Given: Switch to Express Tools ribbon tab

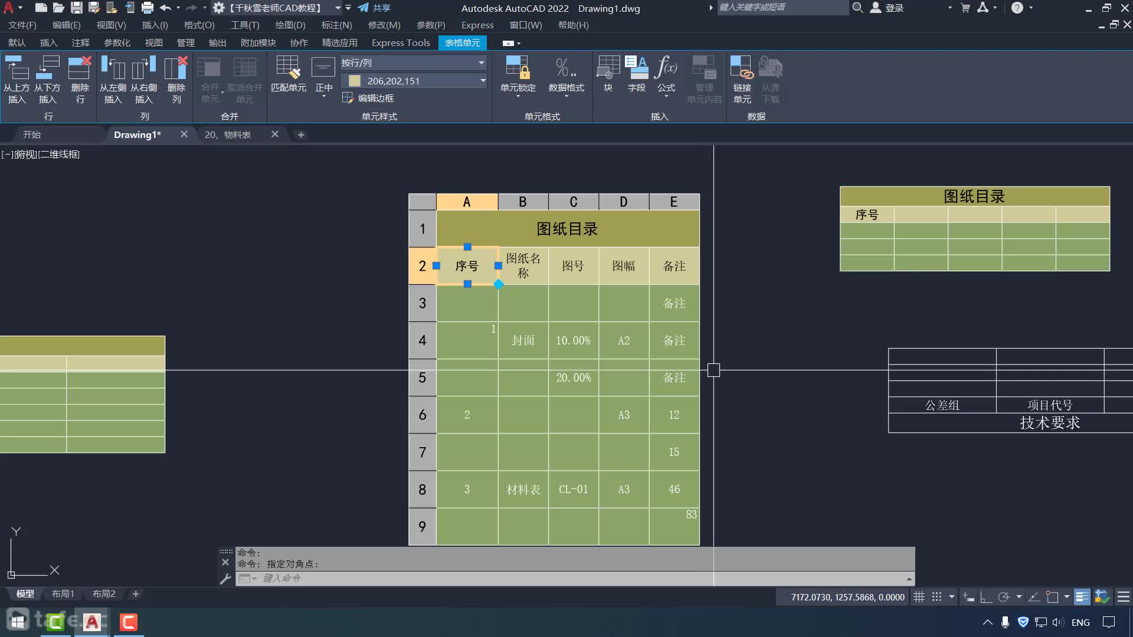Looking at the screenshot, I should pos(401,42).
